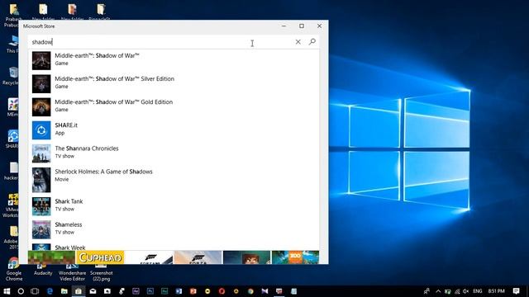The height and width of the screenshot is (297, 529).
Task: Launch PowerPoint from the taskbar
Action: pyautogui.click(x=193, y=291)
